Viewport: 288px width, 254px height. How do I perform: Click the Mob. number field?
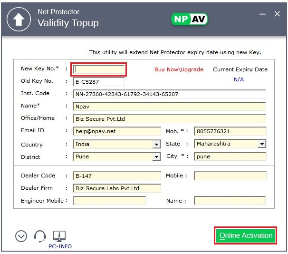(230, 131)
